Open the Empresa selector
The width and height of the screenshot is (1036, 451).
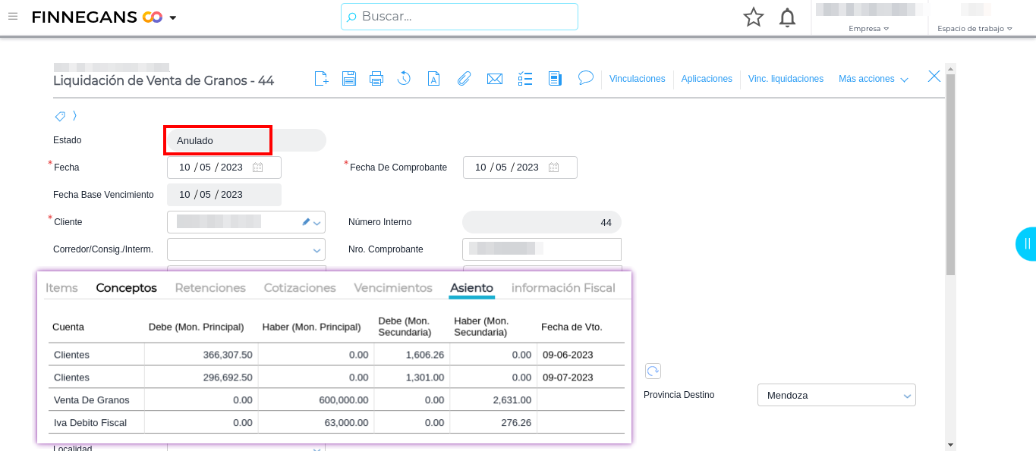coord(868,29)
